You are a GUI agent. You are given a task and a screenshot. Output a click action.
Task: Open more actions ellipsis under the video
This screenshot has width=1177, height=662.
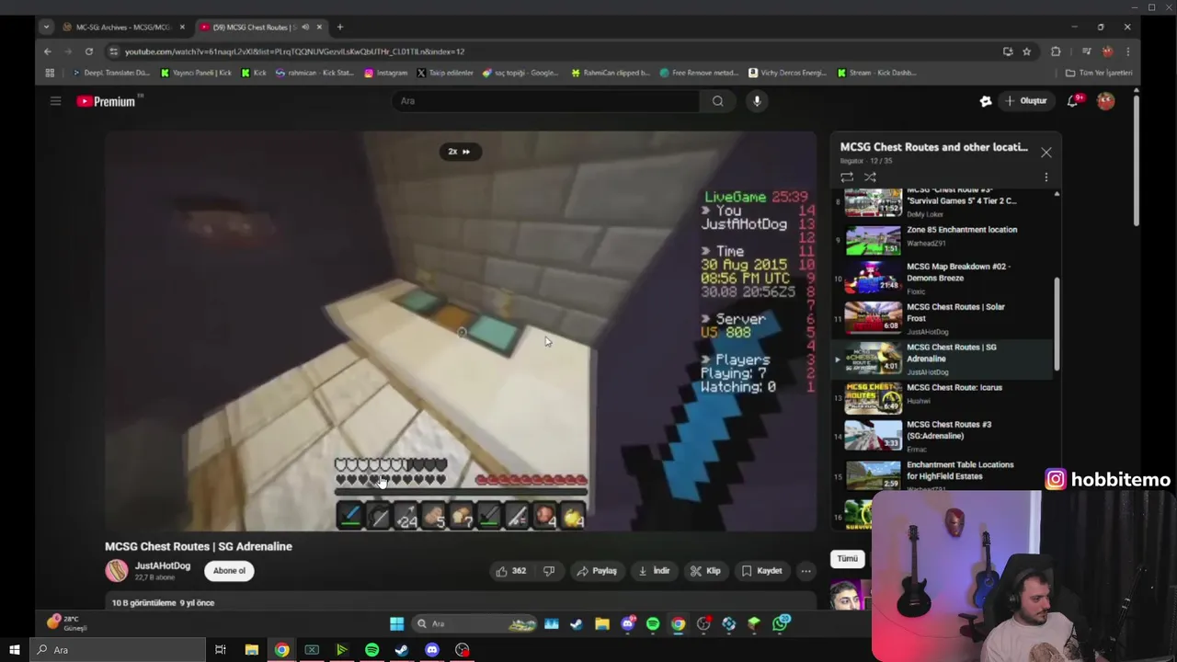tap(806, 571)
